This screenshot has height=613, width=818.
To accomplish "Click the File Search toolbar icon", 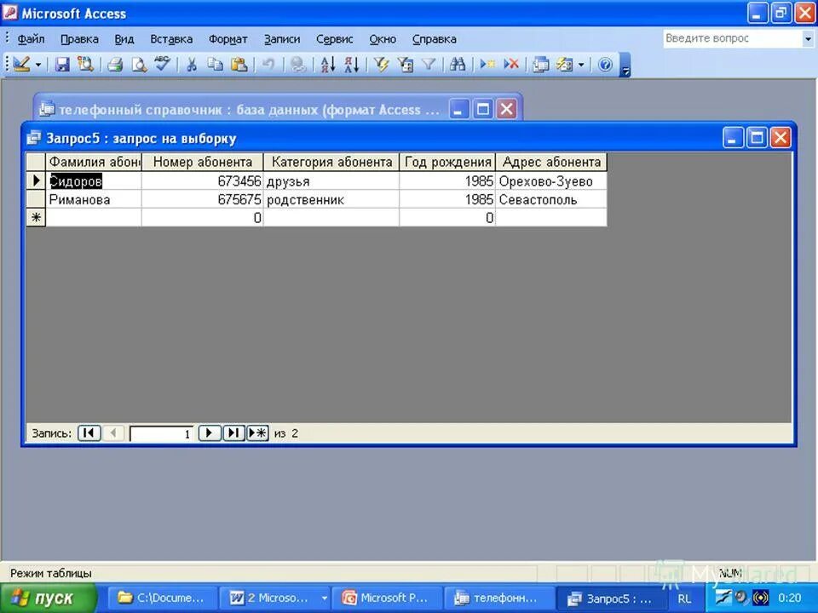I will pos(85,64).
